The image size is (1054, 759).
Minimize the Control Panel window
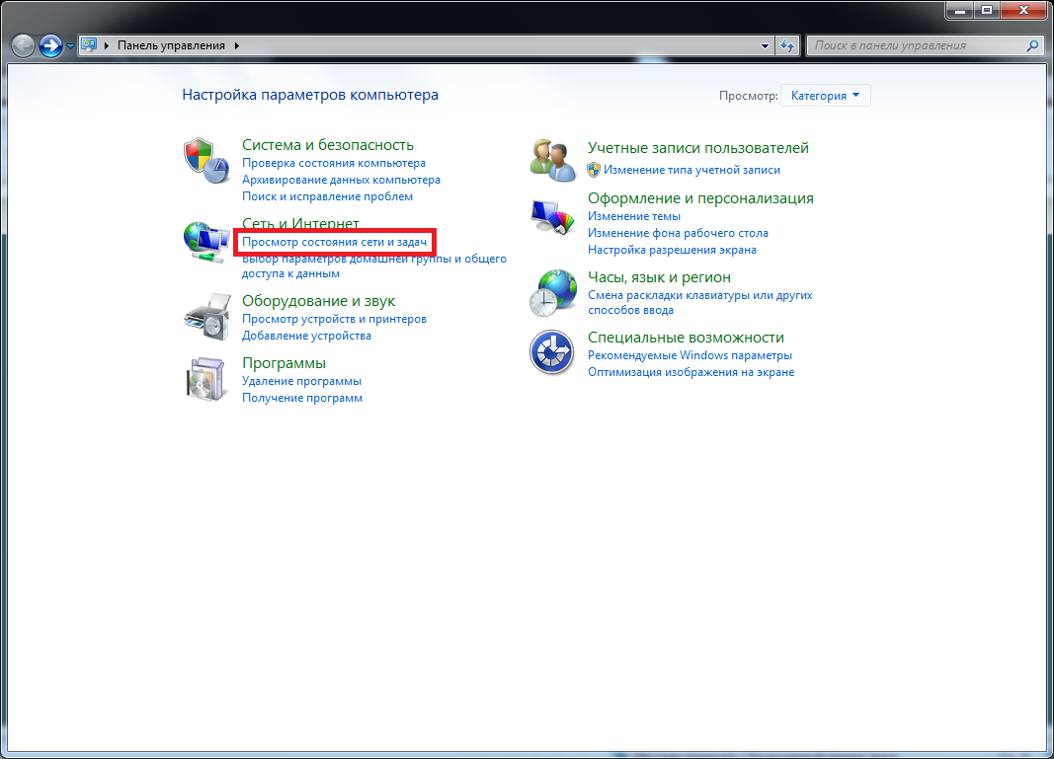coord(959,10)
